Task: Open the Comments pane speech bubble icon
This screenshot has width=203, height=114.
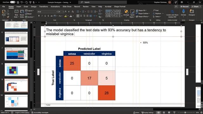Action: (x=176, y=6)
